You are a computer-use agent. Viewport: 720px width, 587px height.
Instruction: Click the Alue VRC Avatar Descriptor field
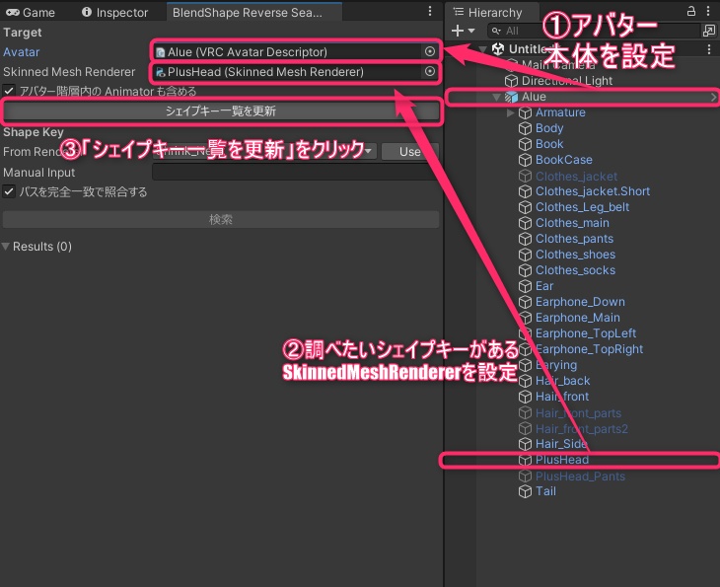coord(288,51)
